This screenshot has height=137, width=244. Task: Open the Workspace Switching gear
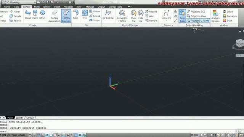228,135
